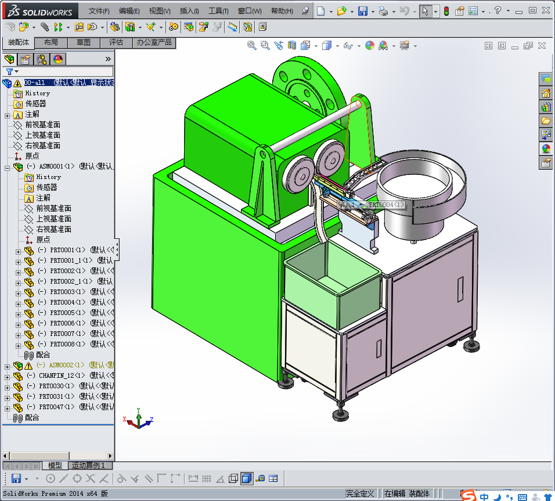The height and width of the screenshot is (501, 555).
Task: Open the View Orientation dropdown arrow
Action: [x=316, y=46]
